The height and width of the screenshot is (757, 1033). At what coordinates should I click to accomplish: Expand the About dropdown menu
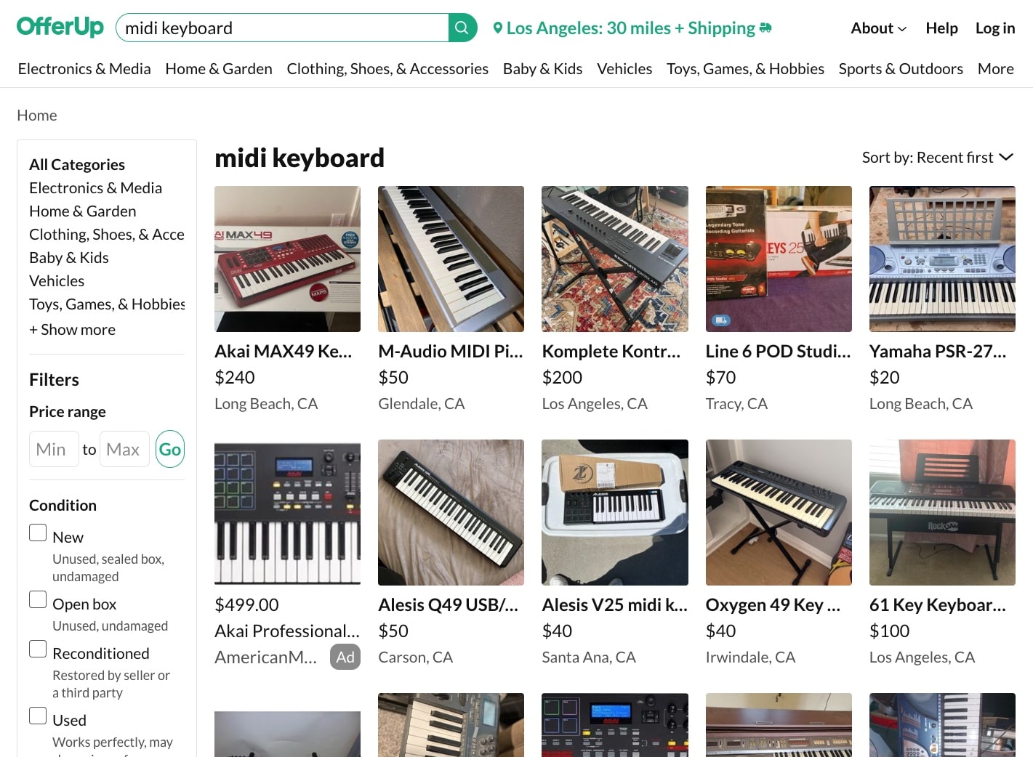tap(877, 28)
